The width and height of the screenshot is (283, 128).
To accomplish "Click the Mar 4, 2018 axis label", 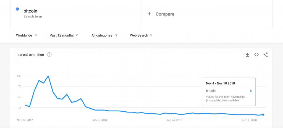I will pyautogui.click(x=99, y=120).
